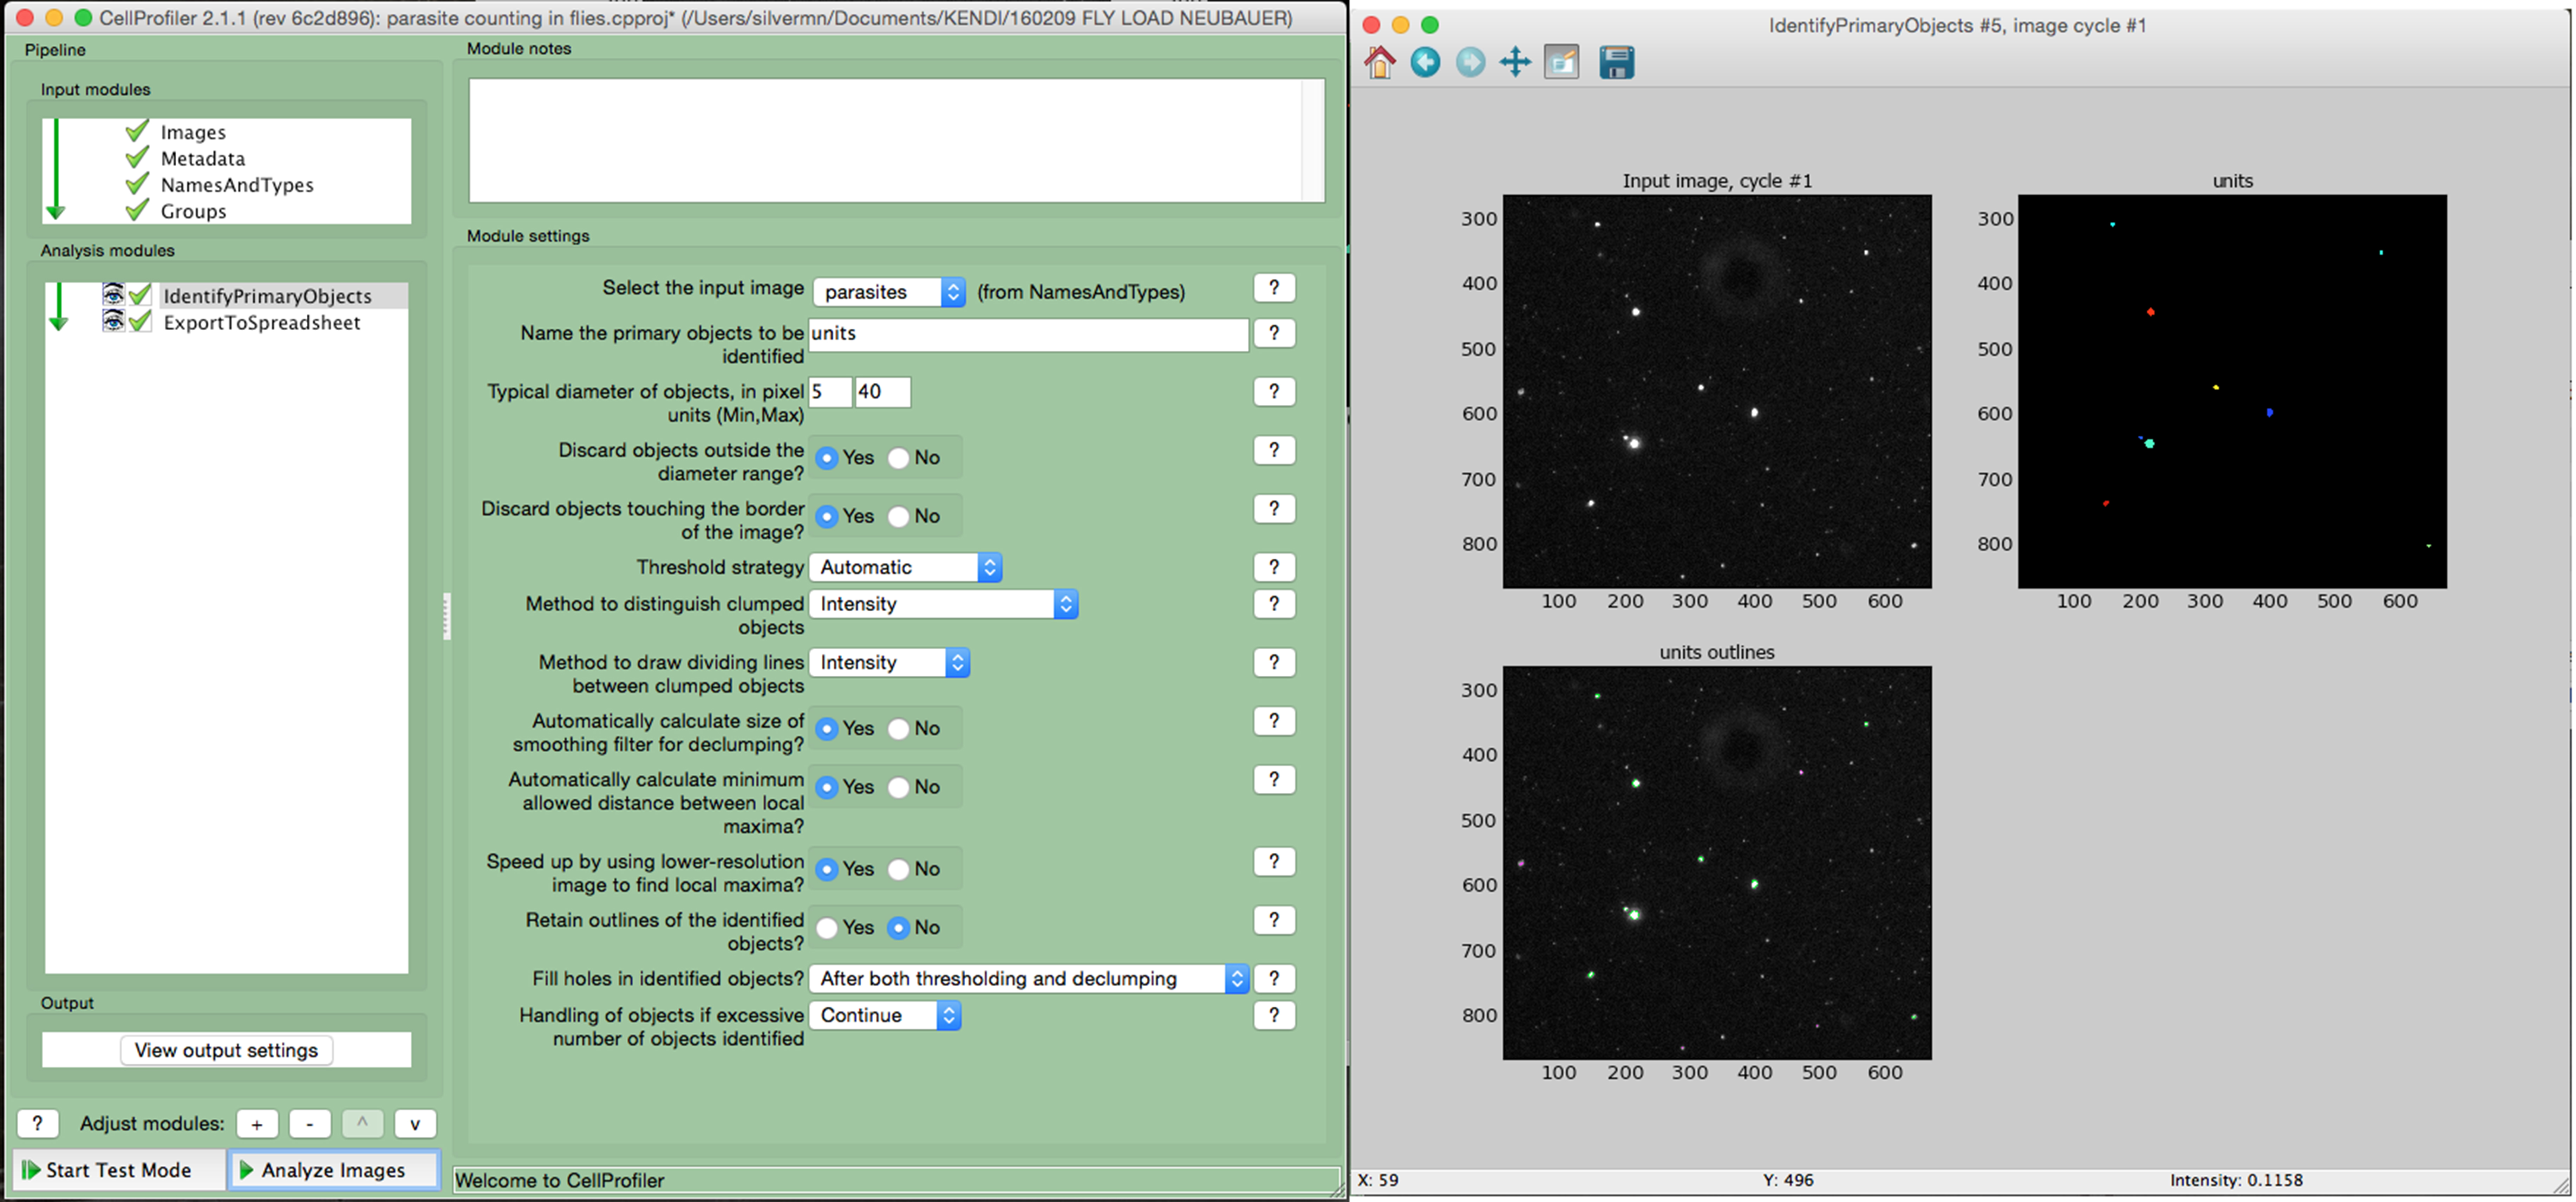Click the Input image cycle #1 plot
The image size is (2576, 1202).
(1717, 391)
